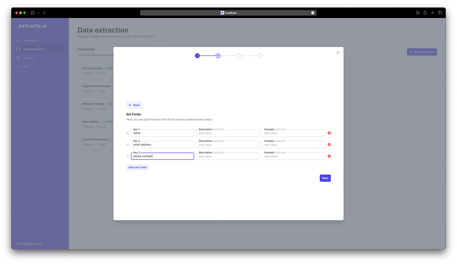Expand CVs Extraction row chevron
Image resolution: width=457 pixels, height=264 pixels.
click(x=430, y=70)
